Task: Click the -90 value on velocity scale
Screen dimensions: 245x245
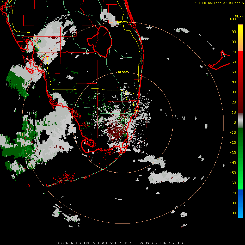Action: tap(233, 213)
